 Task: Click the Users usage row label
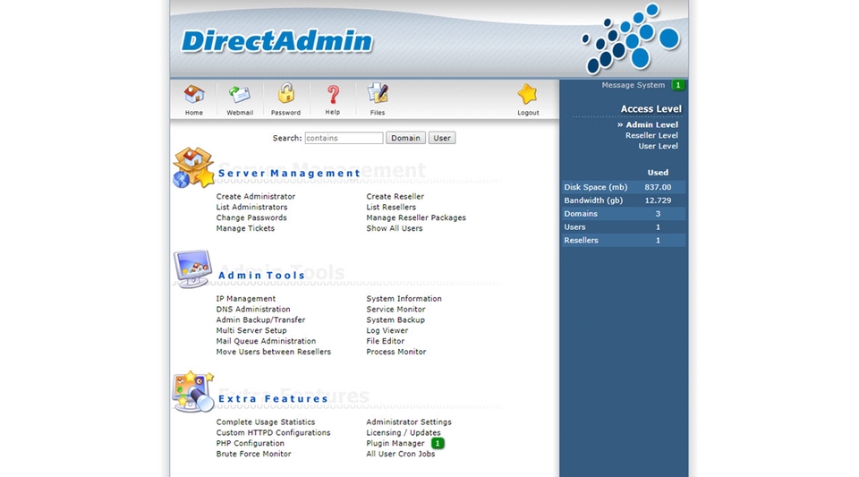574,226
